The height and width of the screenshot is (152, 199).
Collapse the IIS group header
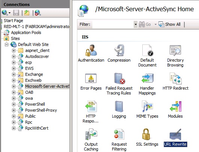[85, 37]
